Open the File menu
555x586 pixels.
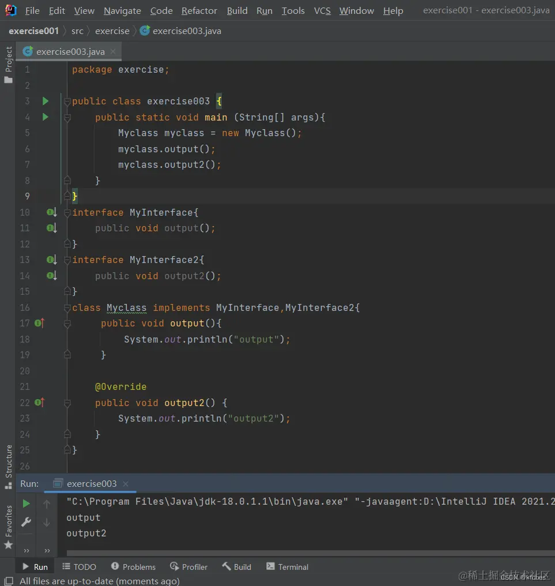[32, 11]
